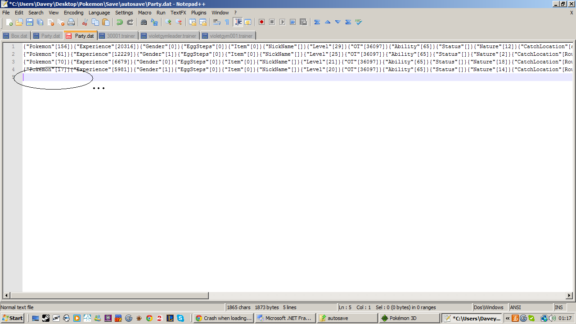Switch to the Pokémon 3D taskbar button
The image size is (576, 324).
409,318
